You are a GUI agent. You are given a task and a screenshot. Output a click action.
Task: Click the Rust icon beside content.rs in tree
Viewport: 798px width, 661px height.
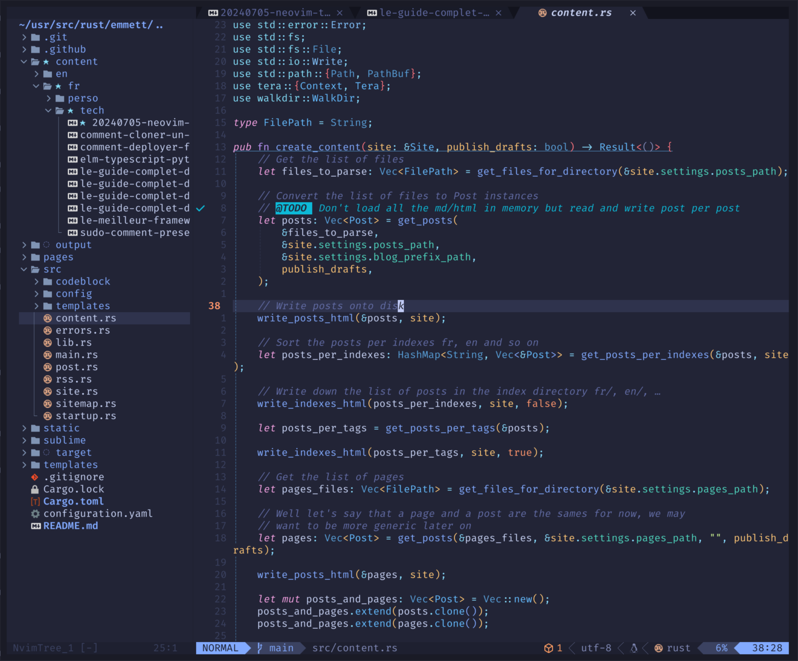tap(48, 318)
